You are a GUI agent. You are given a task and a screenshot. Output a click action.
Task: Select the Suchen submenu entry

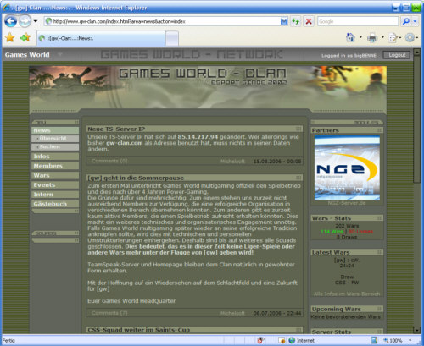tap(55, 146)
